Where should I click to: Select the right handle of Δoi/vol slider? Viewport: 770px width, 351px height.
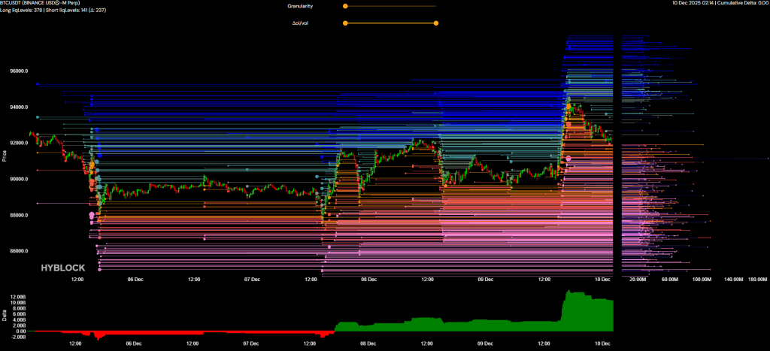coord(436,23)
